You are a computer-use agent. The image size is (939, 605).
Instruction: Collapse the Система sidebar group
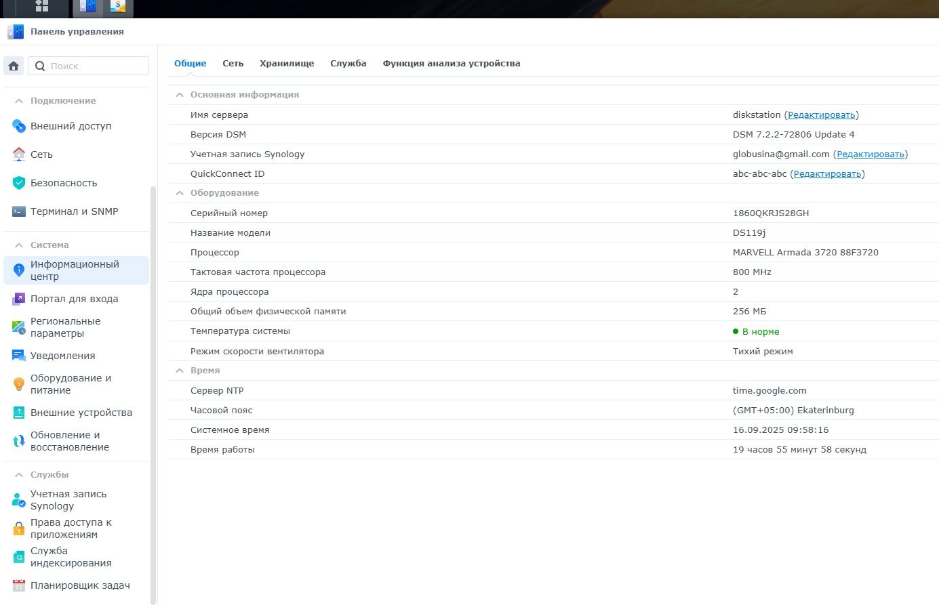[x=19, y=245]
